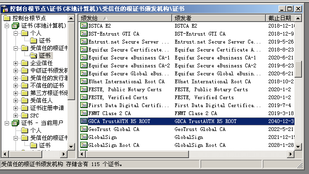Select 个人 folder under 证书 - 当前用户
This screenshot has width=309, height=174.
click(x=36, y=130)
